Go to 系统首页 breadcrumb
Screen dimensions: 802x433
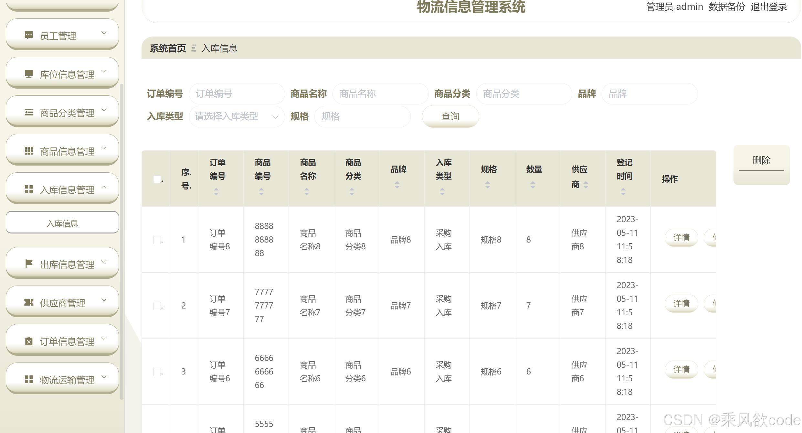pos(168,49)
